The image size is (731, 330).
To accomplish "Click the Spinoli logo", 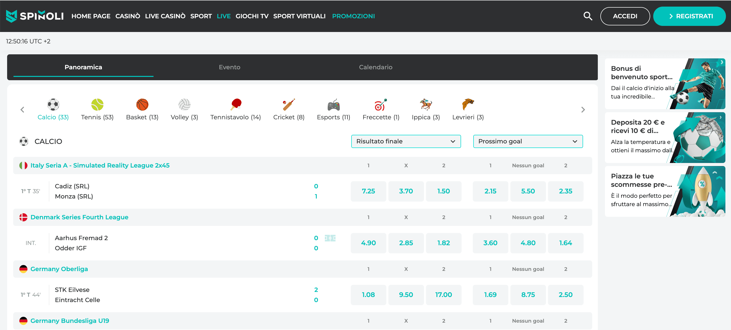I will pos(35,16).
